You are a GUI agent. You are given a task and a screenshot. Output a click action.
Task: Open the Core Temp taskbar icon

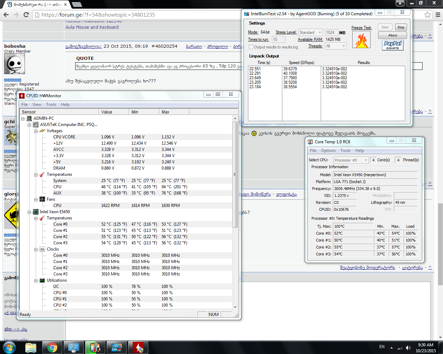(x=95, y=347)
